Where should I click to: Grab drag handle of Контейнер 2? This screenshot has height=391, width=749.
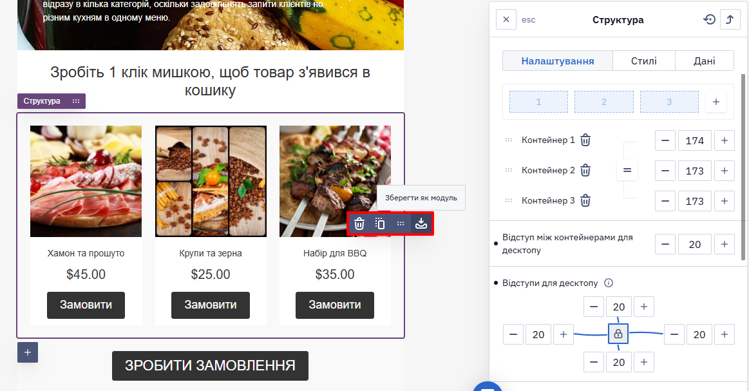[509, 170]
